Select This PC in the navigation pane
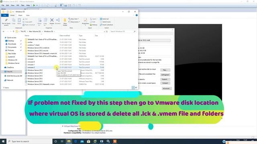Viewport: 257px width, 144px height. 12,72
